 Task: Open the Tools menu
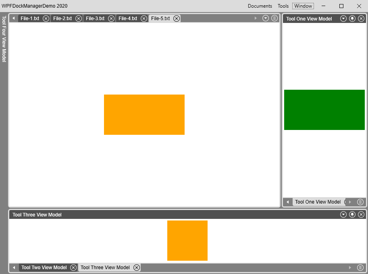click(283, 6)
